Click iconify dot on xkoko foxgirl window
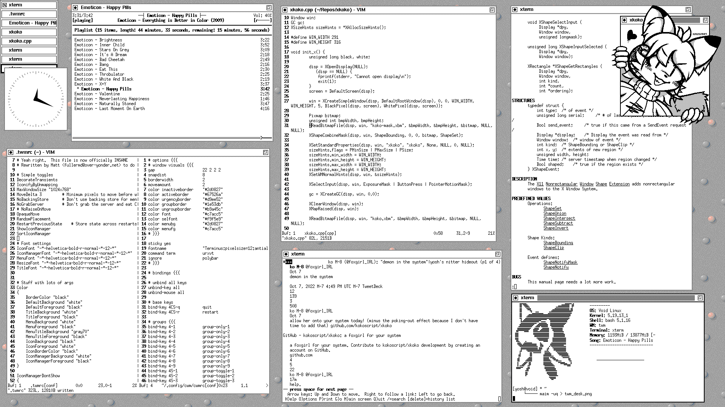Viewport: 725px width, 407px height. tap(625, 20)
